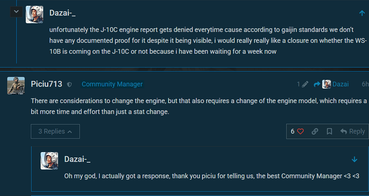Click Dazai-_ avatar in the nested reply
Screen dimensions: 369x196
point(49,161)
